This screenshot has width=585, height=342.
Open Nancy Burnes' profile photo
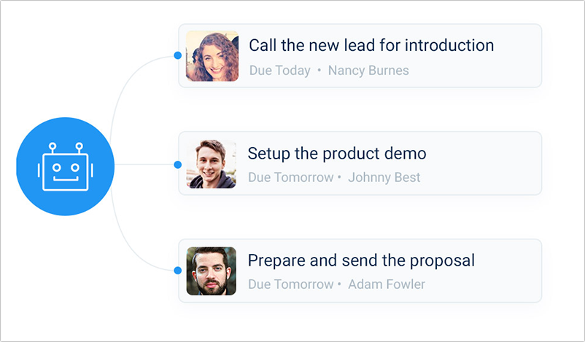(212, 56)
